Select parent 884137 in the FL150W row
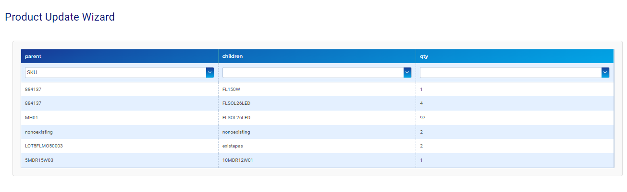This screenshot has height=192, width=627. pos(34,90)
